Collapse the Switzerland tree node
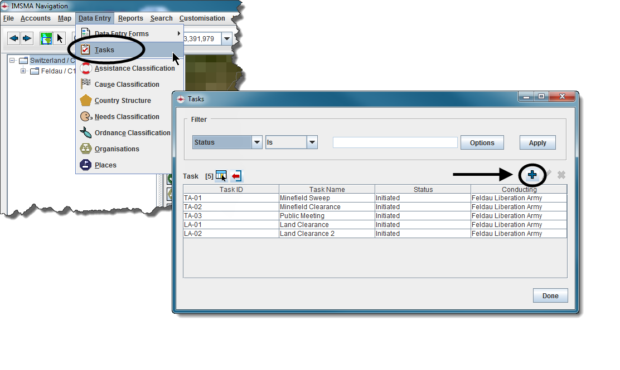The width and height of the screenshot is (620, 370). point(12,60)
